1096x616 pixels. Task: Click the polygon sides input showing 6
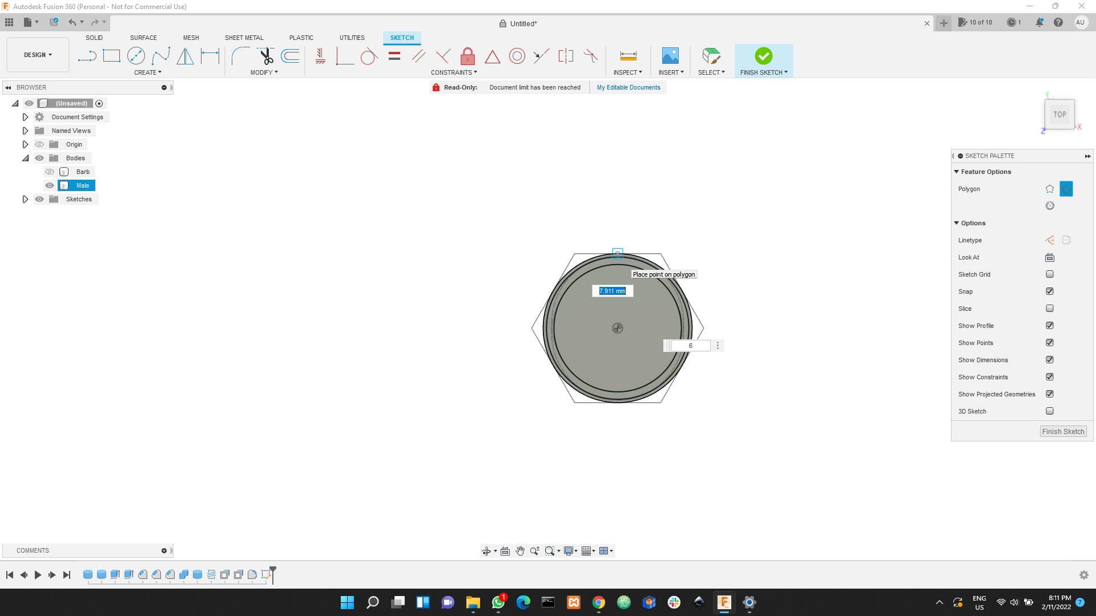pyautogui.click(x=690, y=346)
